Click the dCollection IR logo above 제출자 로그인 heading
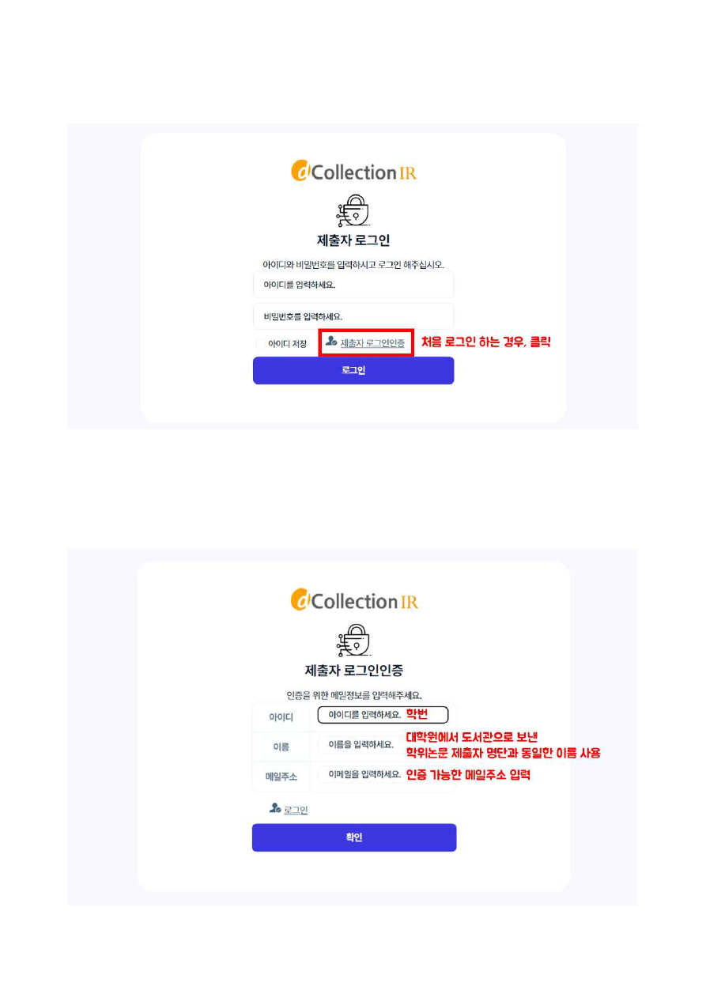 tap(353, 172)
